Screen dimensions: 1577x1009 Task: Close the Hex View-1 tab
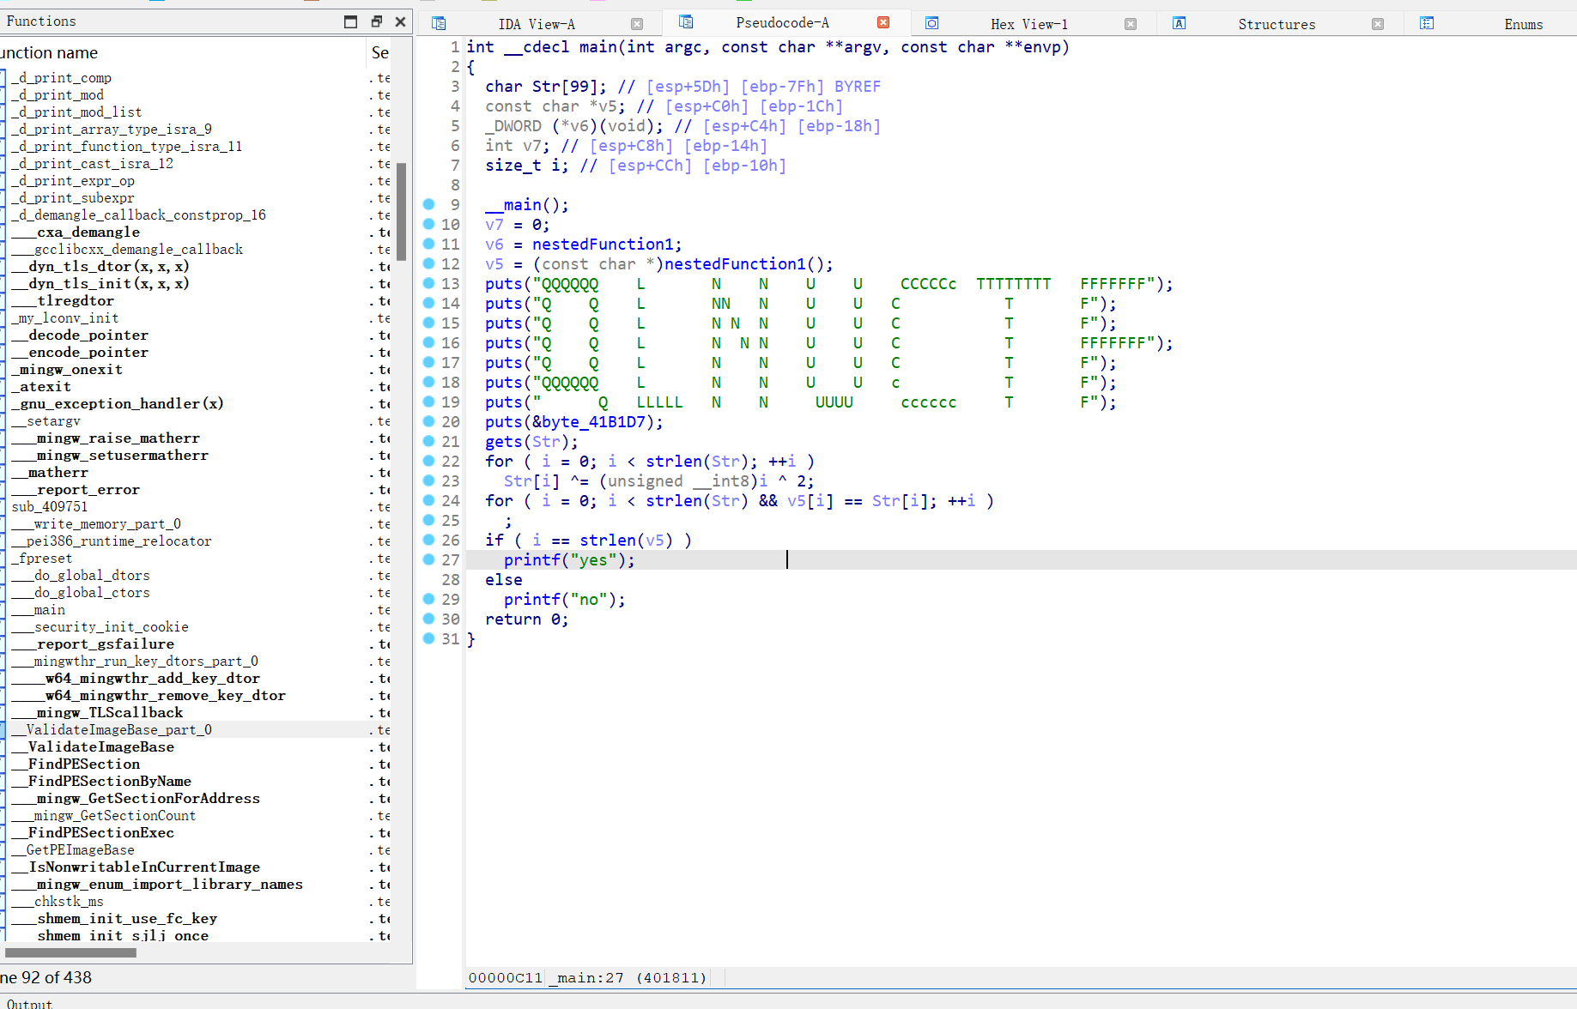(1131, 24)
